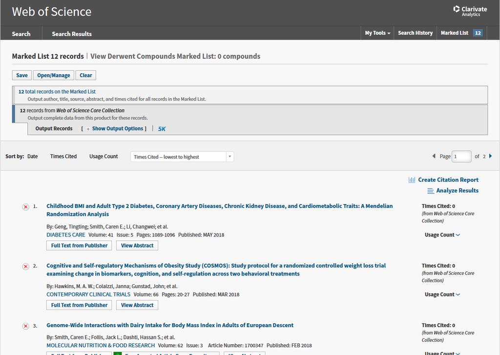The height and width of the screenshot is (355, 500).
Task: Click the Marked List count badge 12
Action: (x=478, y=33)
